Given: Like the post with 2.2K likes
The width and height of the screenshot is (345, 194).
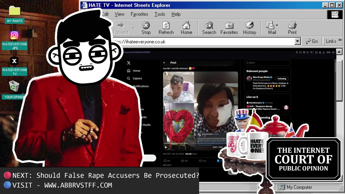Looking at the screenshot, I should coord(200,161).
